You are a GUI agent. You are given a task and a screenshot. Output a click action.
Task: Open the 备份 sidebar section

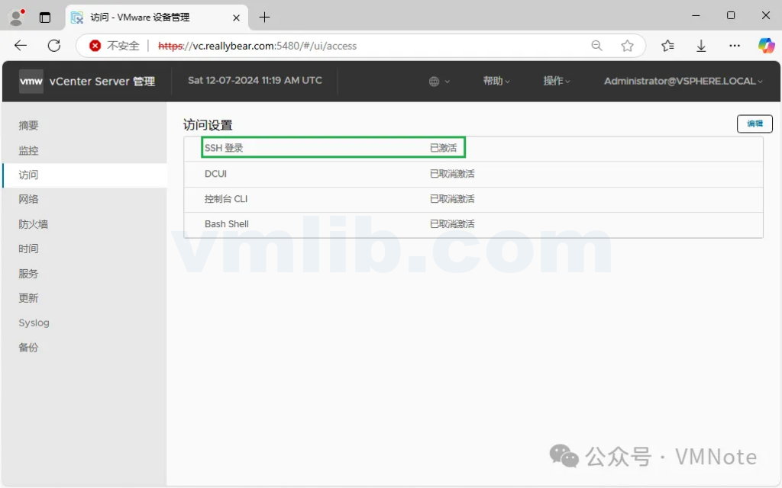(28, 348)
